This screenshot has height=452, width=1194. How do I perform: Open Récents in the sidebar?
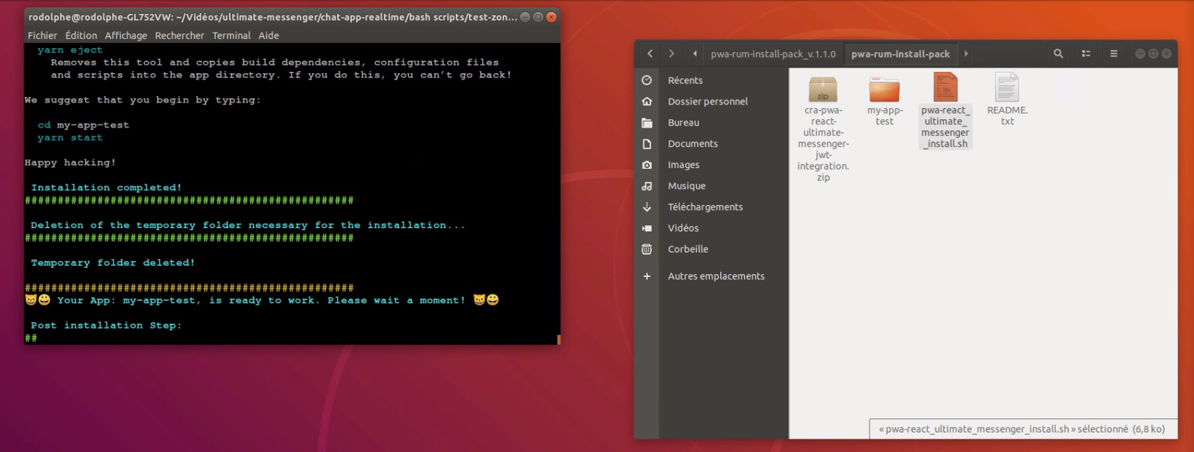685,80
